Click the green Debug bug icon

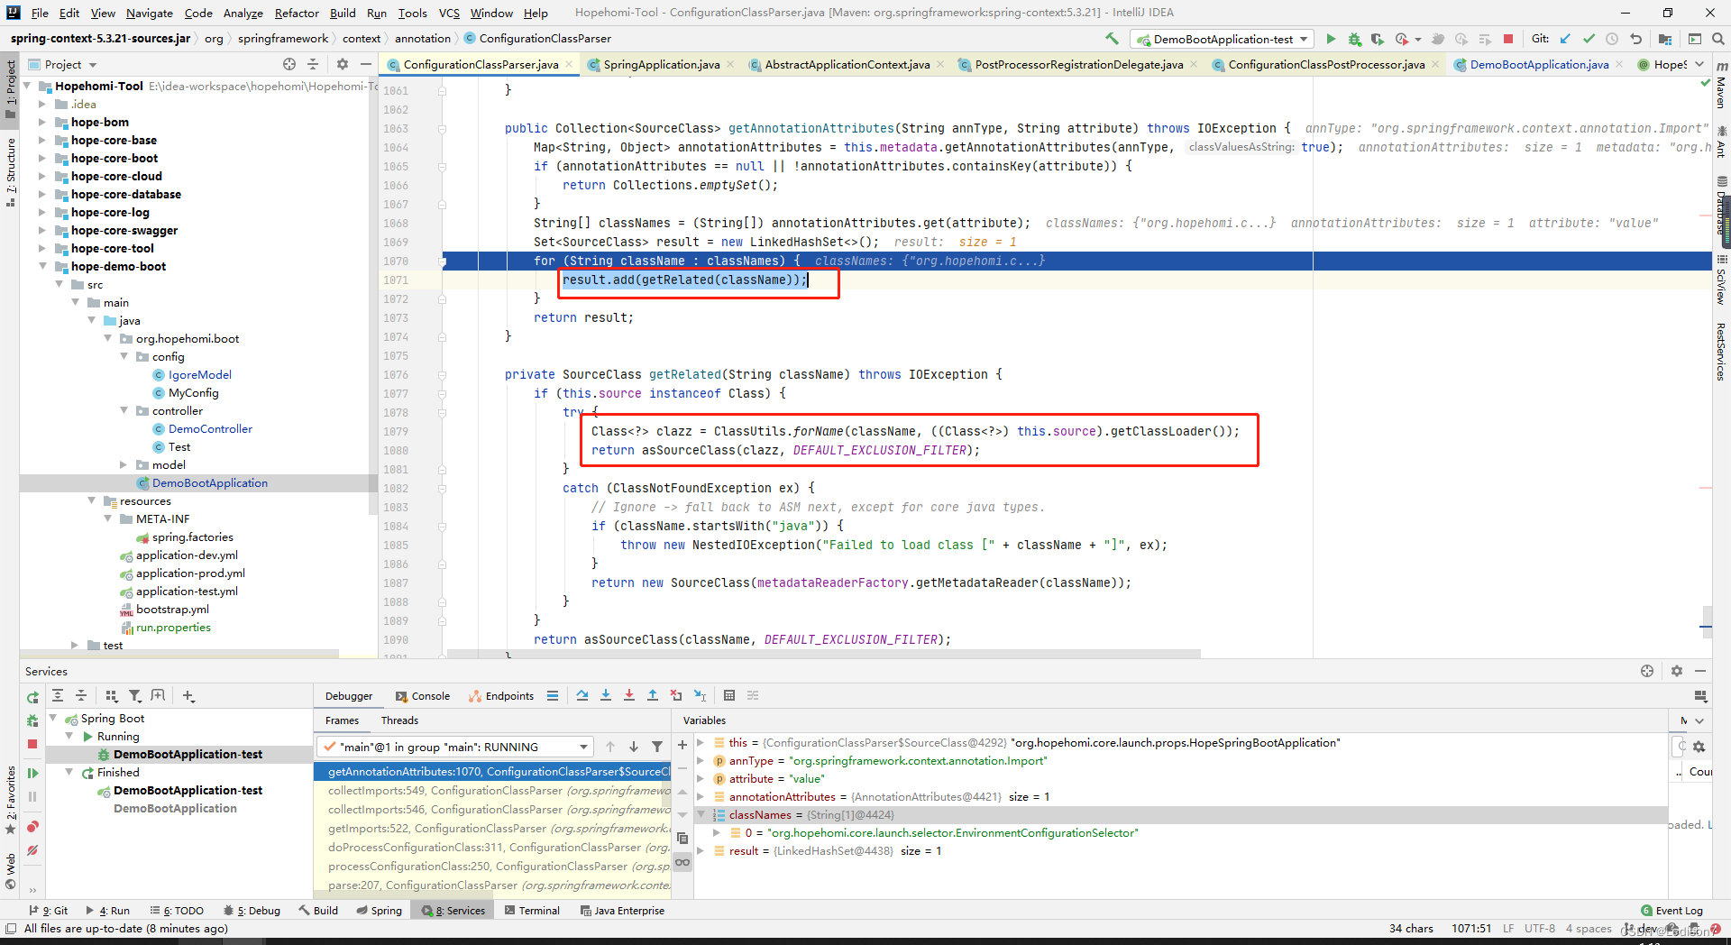tap(1354, 39)
